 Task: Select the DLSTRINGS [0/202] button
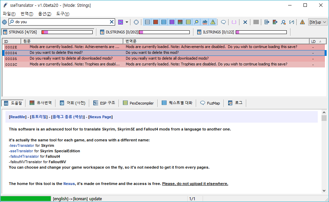coord(122,32)
